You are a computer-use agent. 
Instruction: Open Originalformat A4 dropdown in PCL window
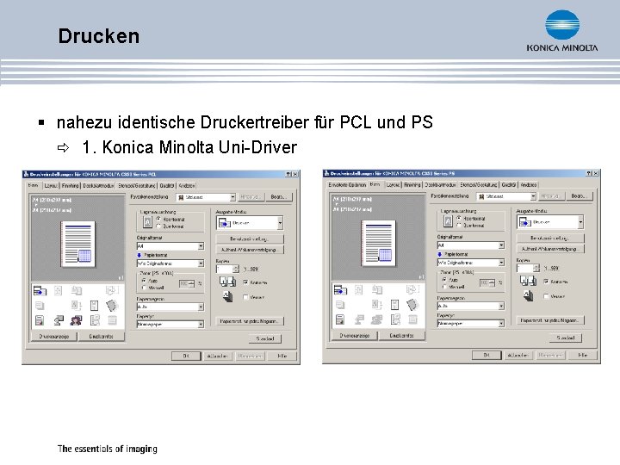(x=170, y=246)
